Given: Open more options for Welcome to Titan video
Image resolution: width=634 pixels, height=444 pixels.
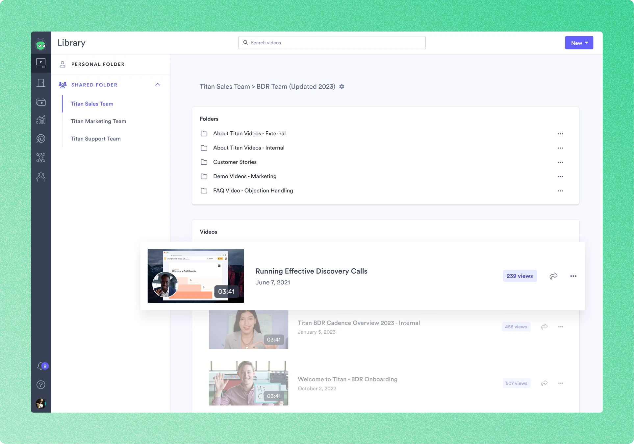Looking at the screenshot, I should 561,383.
